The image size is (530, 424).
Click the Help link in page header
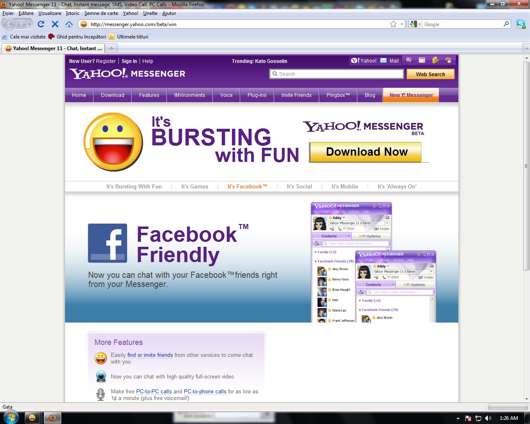click(148, 61)
